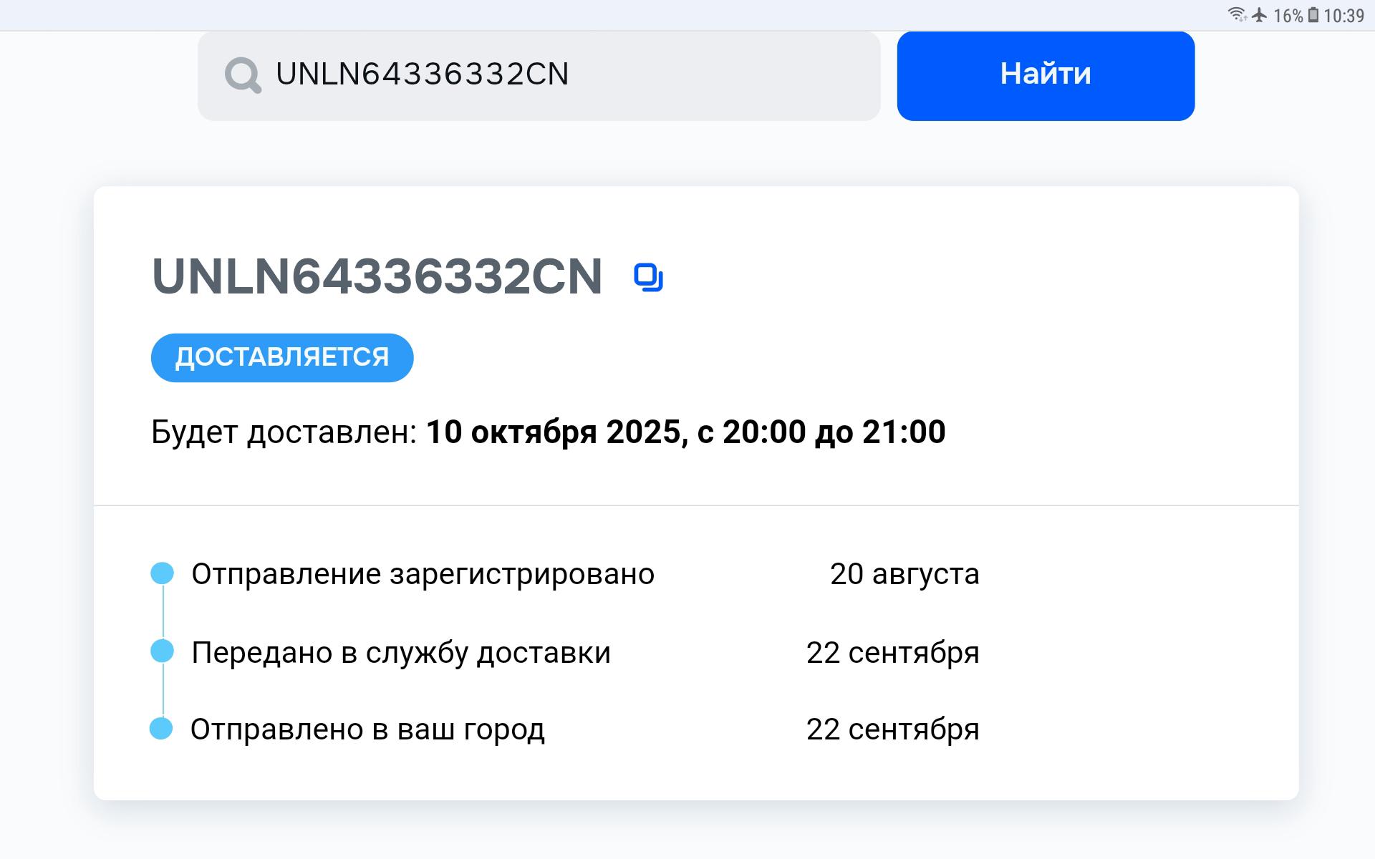Select the 'Отправление зарегистрировано' event
Screen dimensions: 1375x859
[x=423, y=574]
